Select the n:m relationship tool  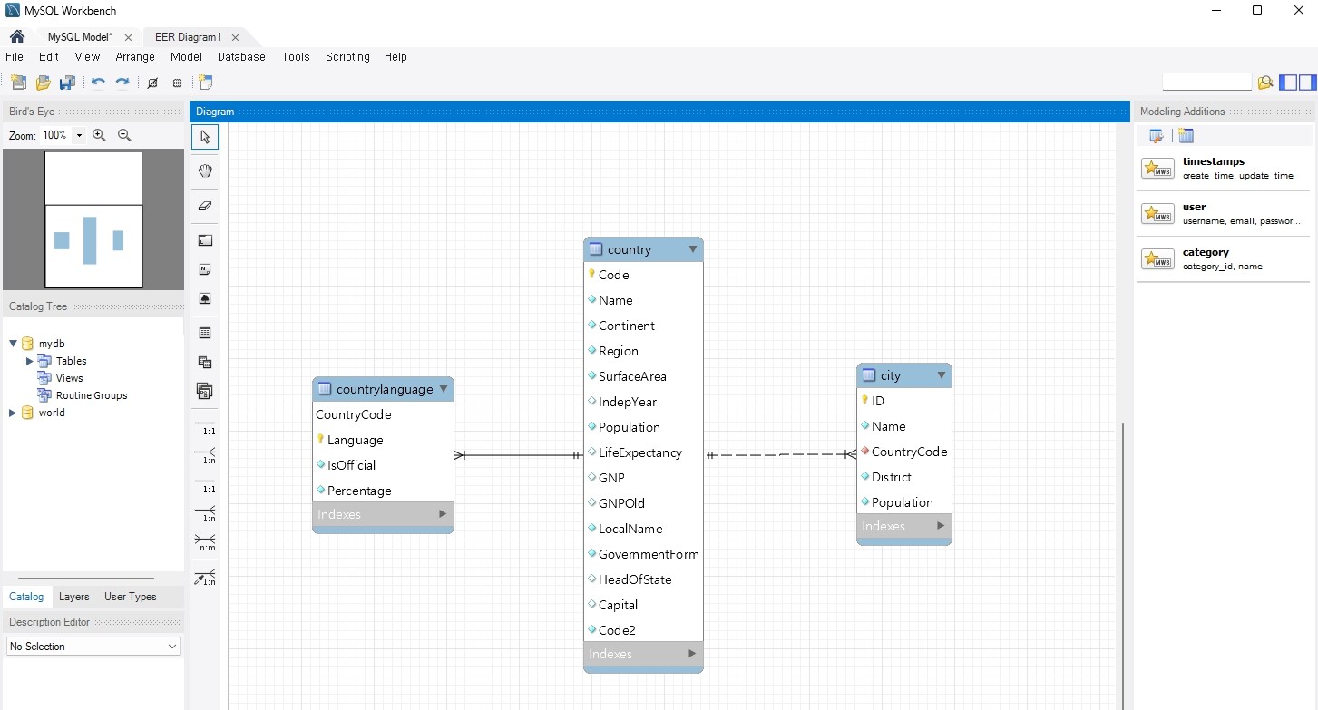pos(206,542)
